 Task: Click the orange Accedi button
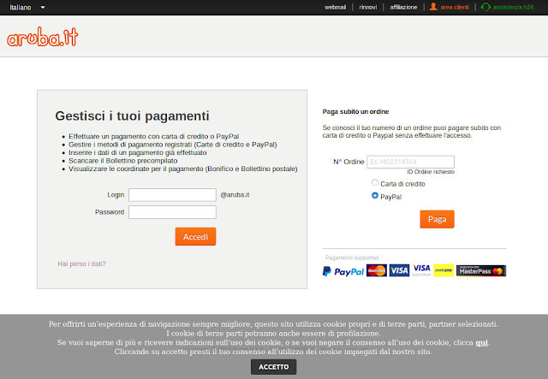[195, 236]
